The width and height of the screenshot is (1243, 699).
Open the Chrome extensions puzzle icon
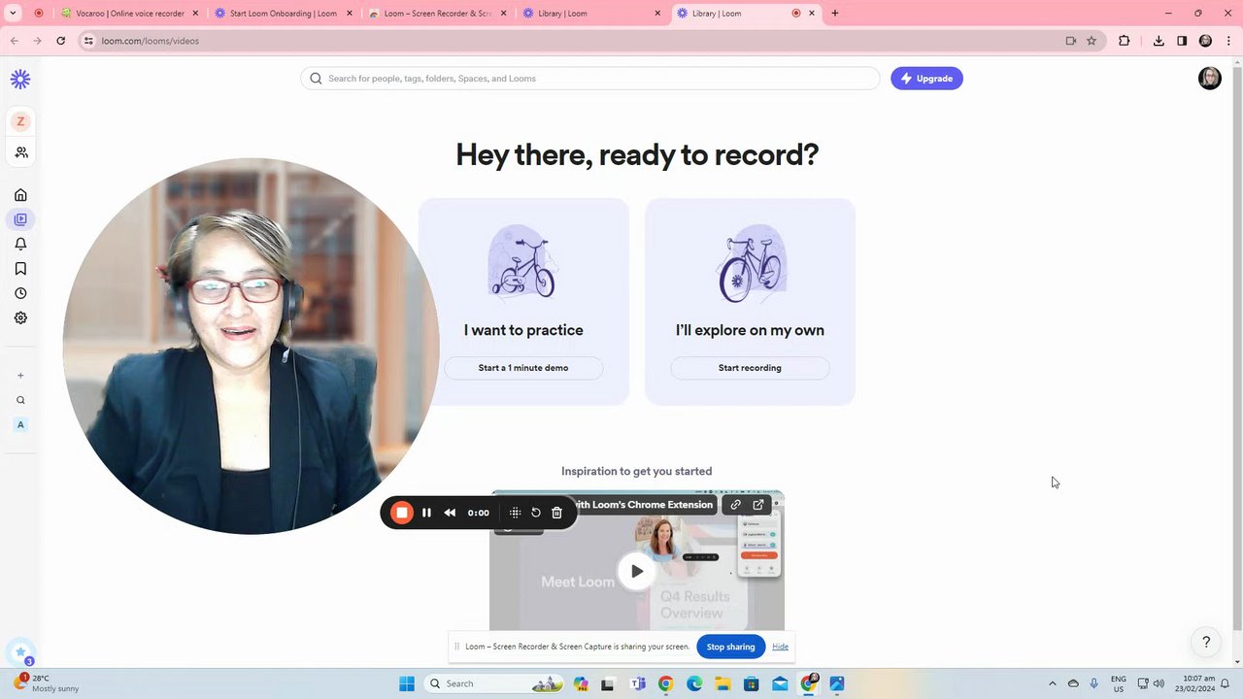pos(1125,41)
